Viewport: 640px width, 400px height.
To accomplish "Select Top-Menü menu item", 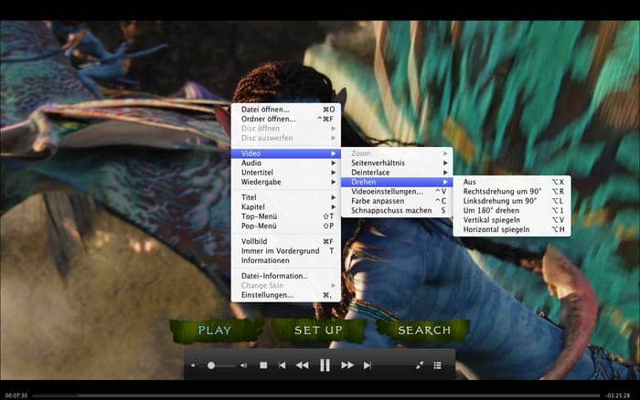I will [x=285, y=216].
